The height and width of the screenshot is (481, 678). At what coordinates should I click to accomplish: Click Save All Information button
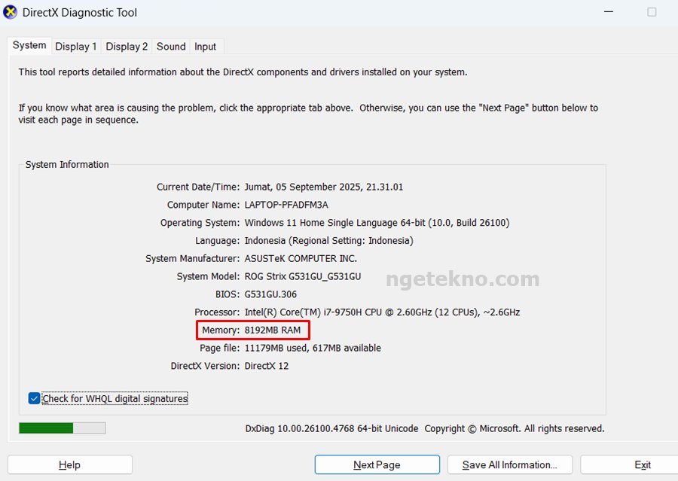509,464
